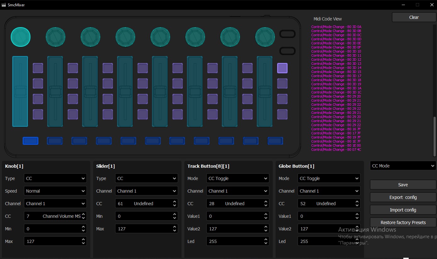Image resolution: width=437 pixels, height=259 pixels.
Task: Click the lower oval globe button at right
Action: (288, 51)
